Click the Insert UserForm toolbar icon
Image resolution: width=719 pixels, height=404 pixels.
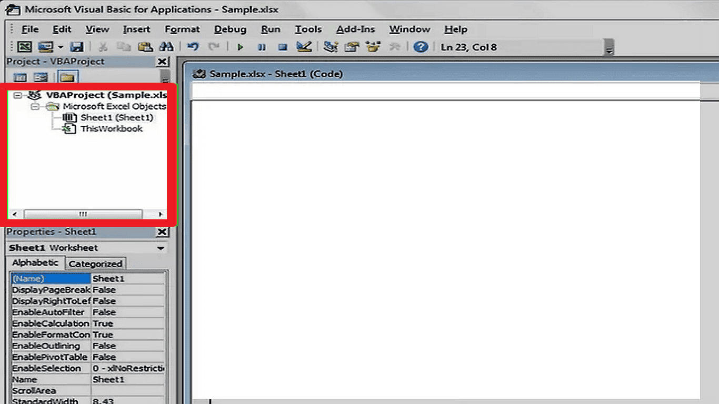(x=45, y=47)
